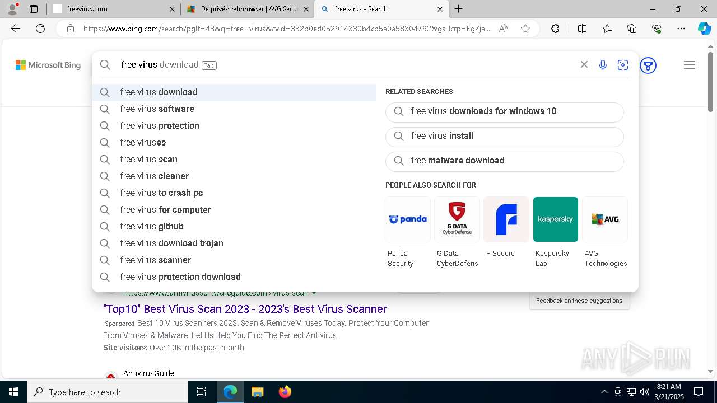Screen dimensions: 717x403
Task: Open Microsoft Rewards trophy icon
Action: click(x=648, y=65)
